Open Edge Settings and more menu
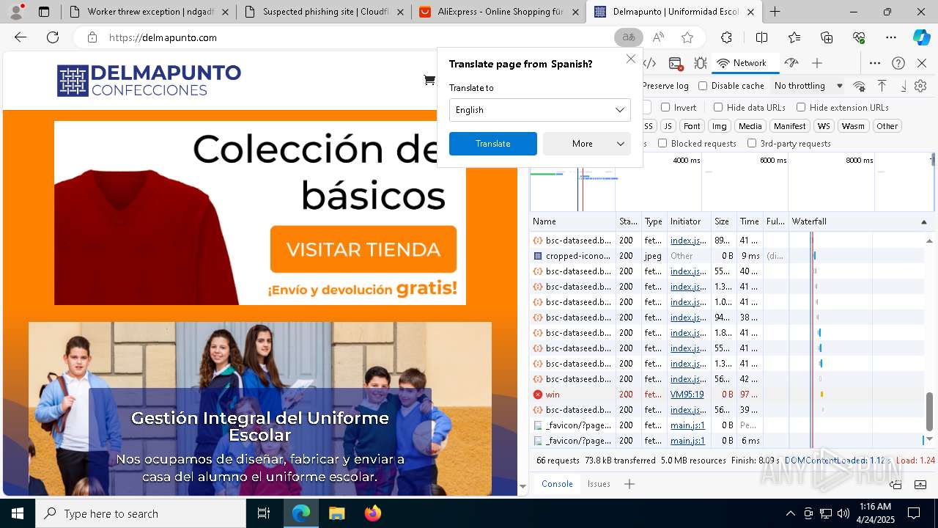 pyautogui.click(x=891, y=37)
